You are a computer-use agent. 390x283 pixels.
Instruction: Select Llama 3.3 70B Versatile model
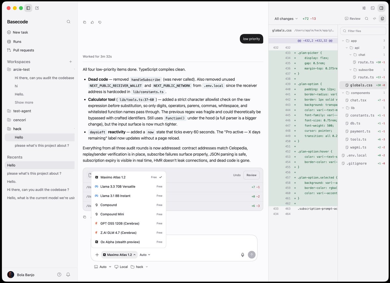[x=129, y=187]
